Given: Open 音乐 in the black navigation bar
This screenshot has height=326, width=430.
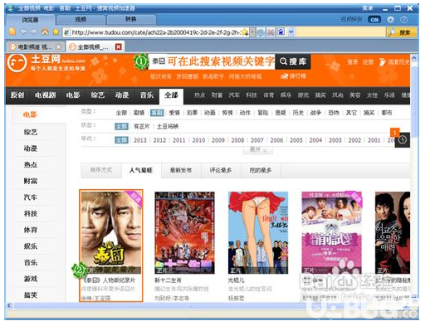Looking at the screenshot, I should coord(146,95).
